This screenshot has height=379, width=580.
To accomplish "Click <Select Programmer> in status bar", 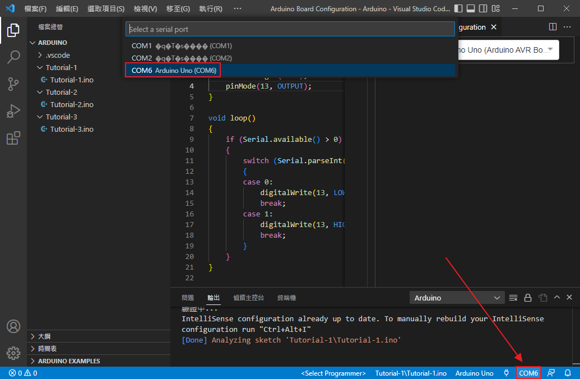I will [x=333, y=373].
